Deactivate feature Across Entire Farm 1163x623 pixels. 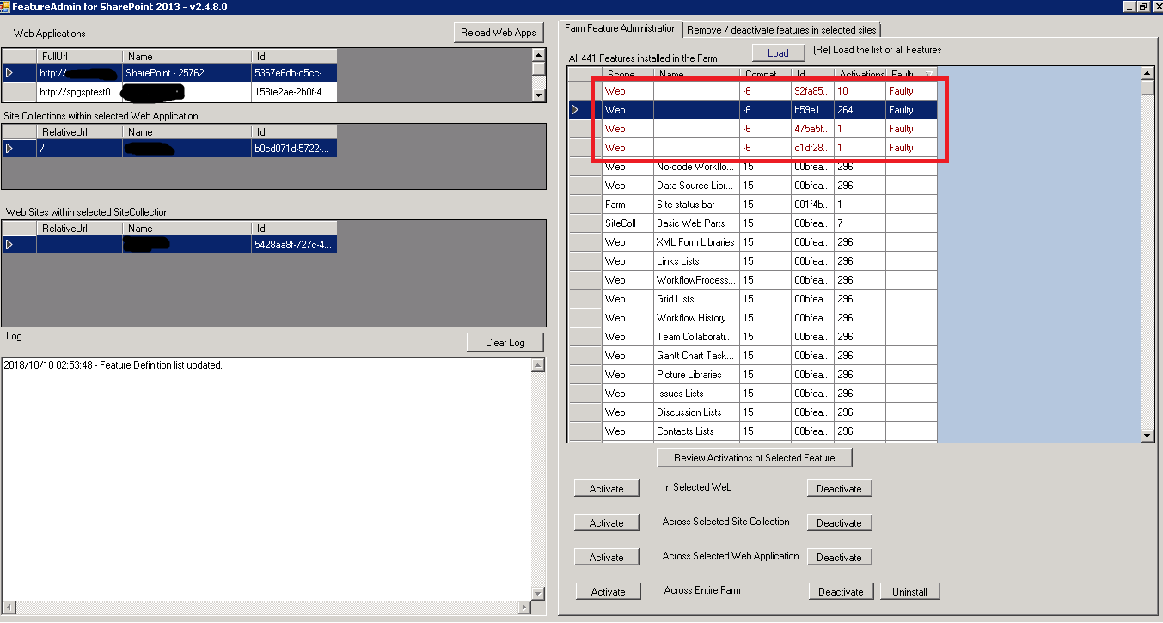[x=841, y=591]
